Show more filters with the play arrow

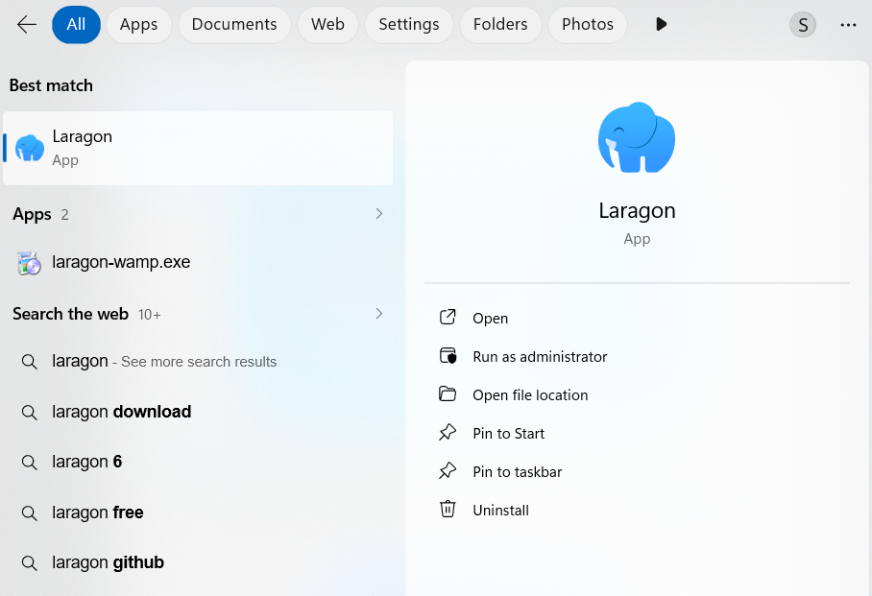tap(661, 24)
